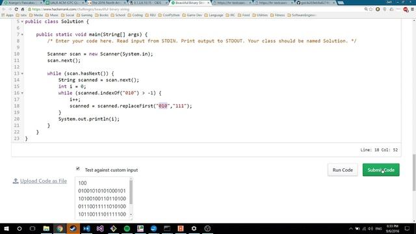Switch to the Beautiful Binary String tab

(x=190, y=3)
